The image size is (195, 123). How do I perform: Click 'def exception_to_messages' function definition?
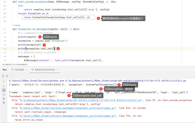coord(46,29)
